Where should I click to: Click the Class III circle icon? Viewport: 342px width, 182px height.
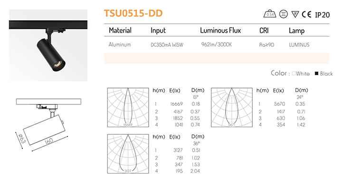click(283, 14)
